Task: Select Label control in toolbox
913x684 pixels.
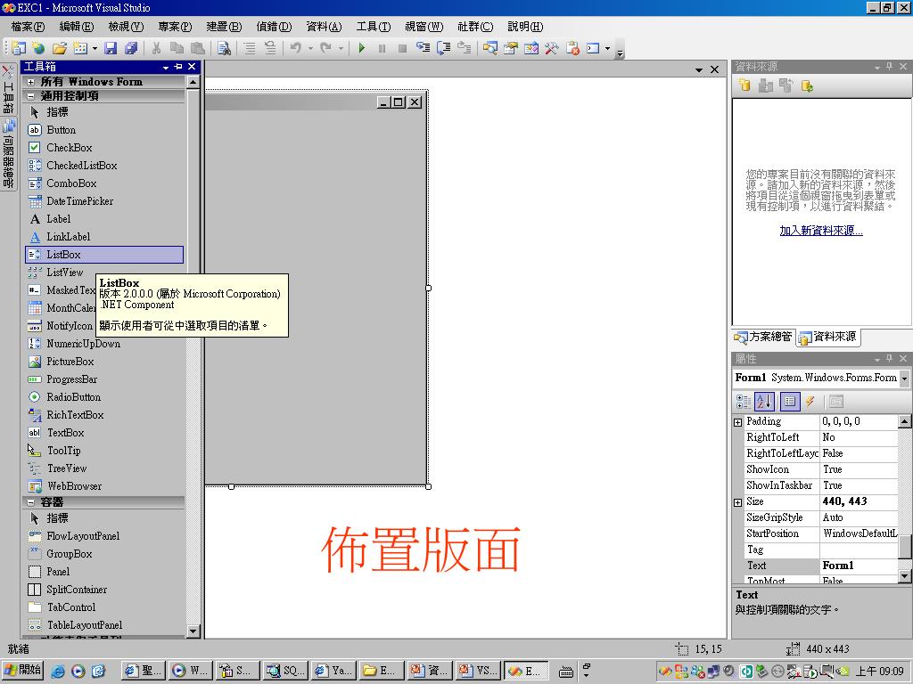Action: pos(105,219)
